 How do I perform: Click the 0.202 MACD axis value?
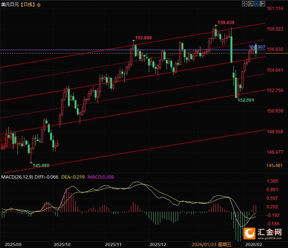pos(272,207)
